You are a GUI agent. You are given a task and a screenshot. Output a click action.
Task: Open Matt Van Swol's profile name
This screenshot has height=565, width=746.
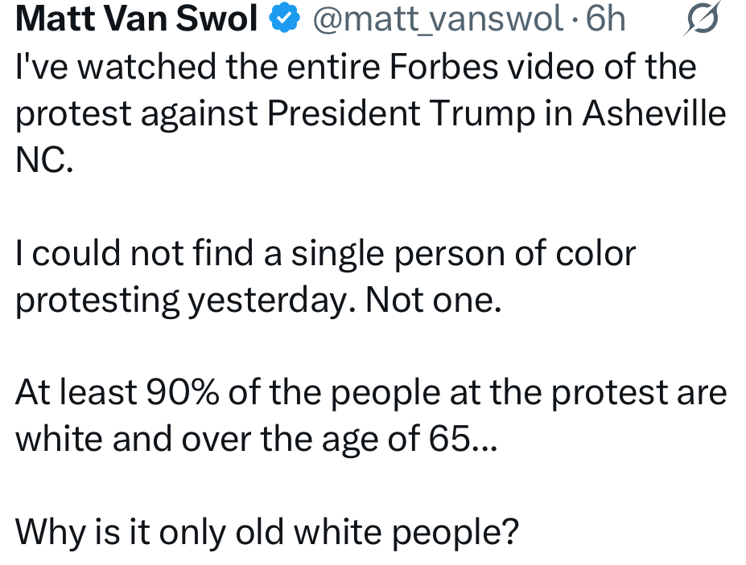137,19
